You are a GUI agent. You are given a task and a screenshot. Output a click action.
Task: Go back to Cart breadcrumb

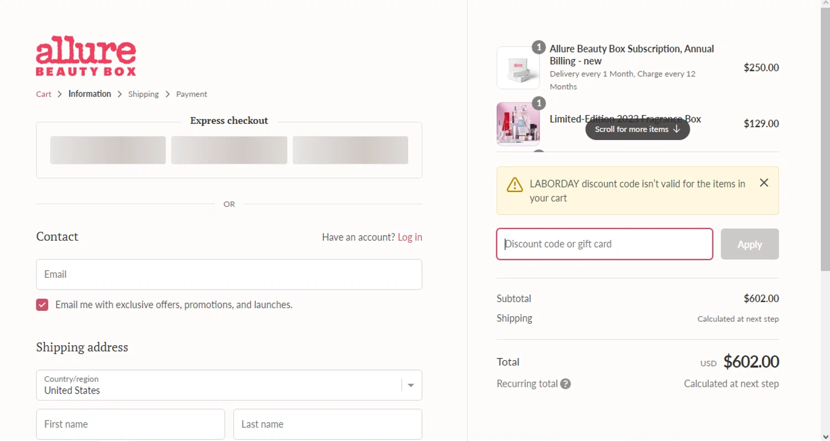(x=44, y=94)
